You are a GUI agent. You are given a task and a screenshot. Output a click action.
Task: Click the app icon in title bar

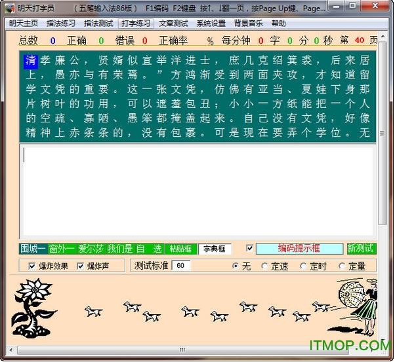pyautogui.click(x=9, y=8)
